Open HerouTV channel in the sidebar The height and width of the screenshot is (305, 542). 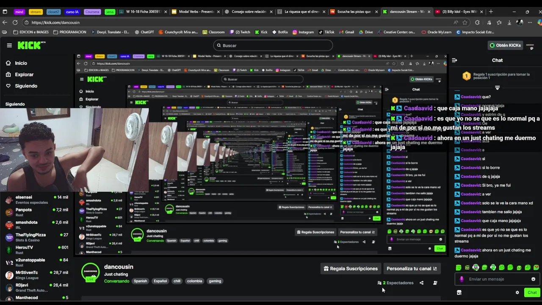click(36, 250)
